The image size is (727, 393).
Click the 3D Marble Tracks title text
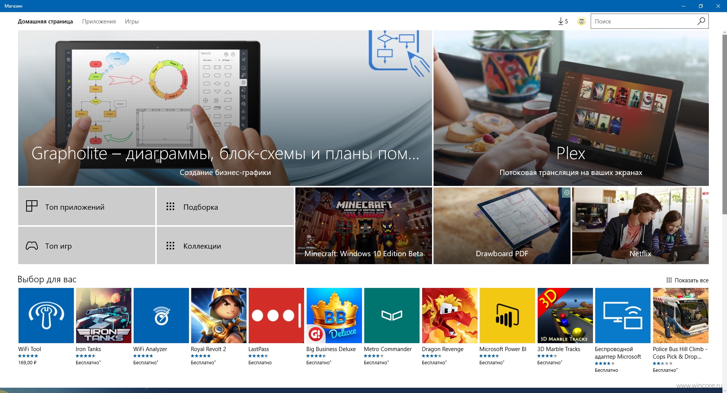(x=559, y=349)
